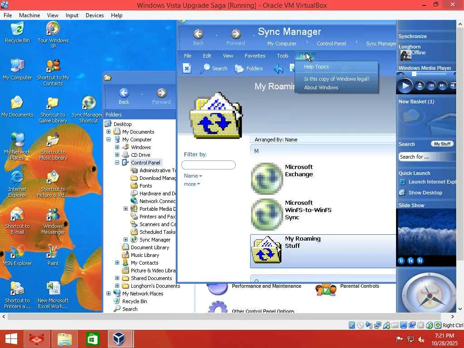464x348 pixels.
Task: Open Shortcut to Game Library icon
Action: point(53,110)
